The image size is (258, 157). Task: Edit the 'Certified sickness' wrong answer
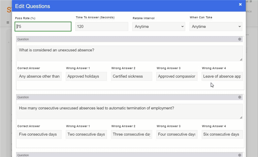point(131,76)
